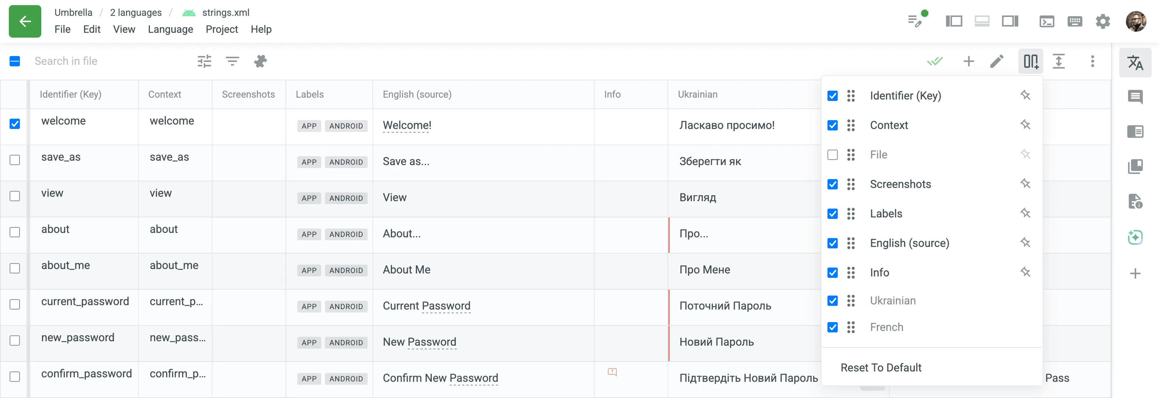Open the File menu

[x=63, y=29]
